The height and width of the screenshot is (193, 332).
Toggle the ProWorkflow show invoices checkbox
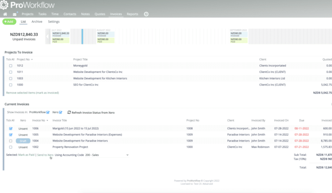[48, 112]
